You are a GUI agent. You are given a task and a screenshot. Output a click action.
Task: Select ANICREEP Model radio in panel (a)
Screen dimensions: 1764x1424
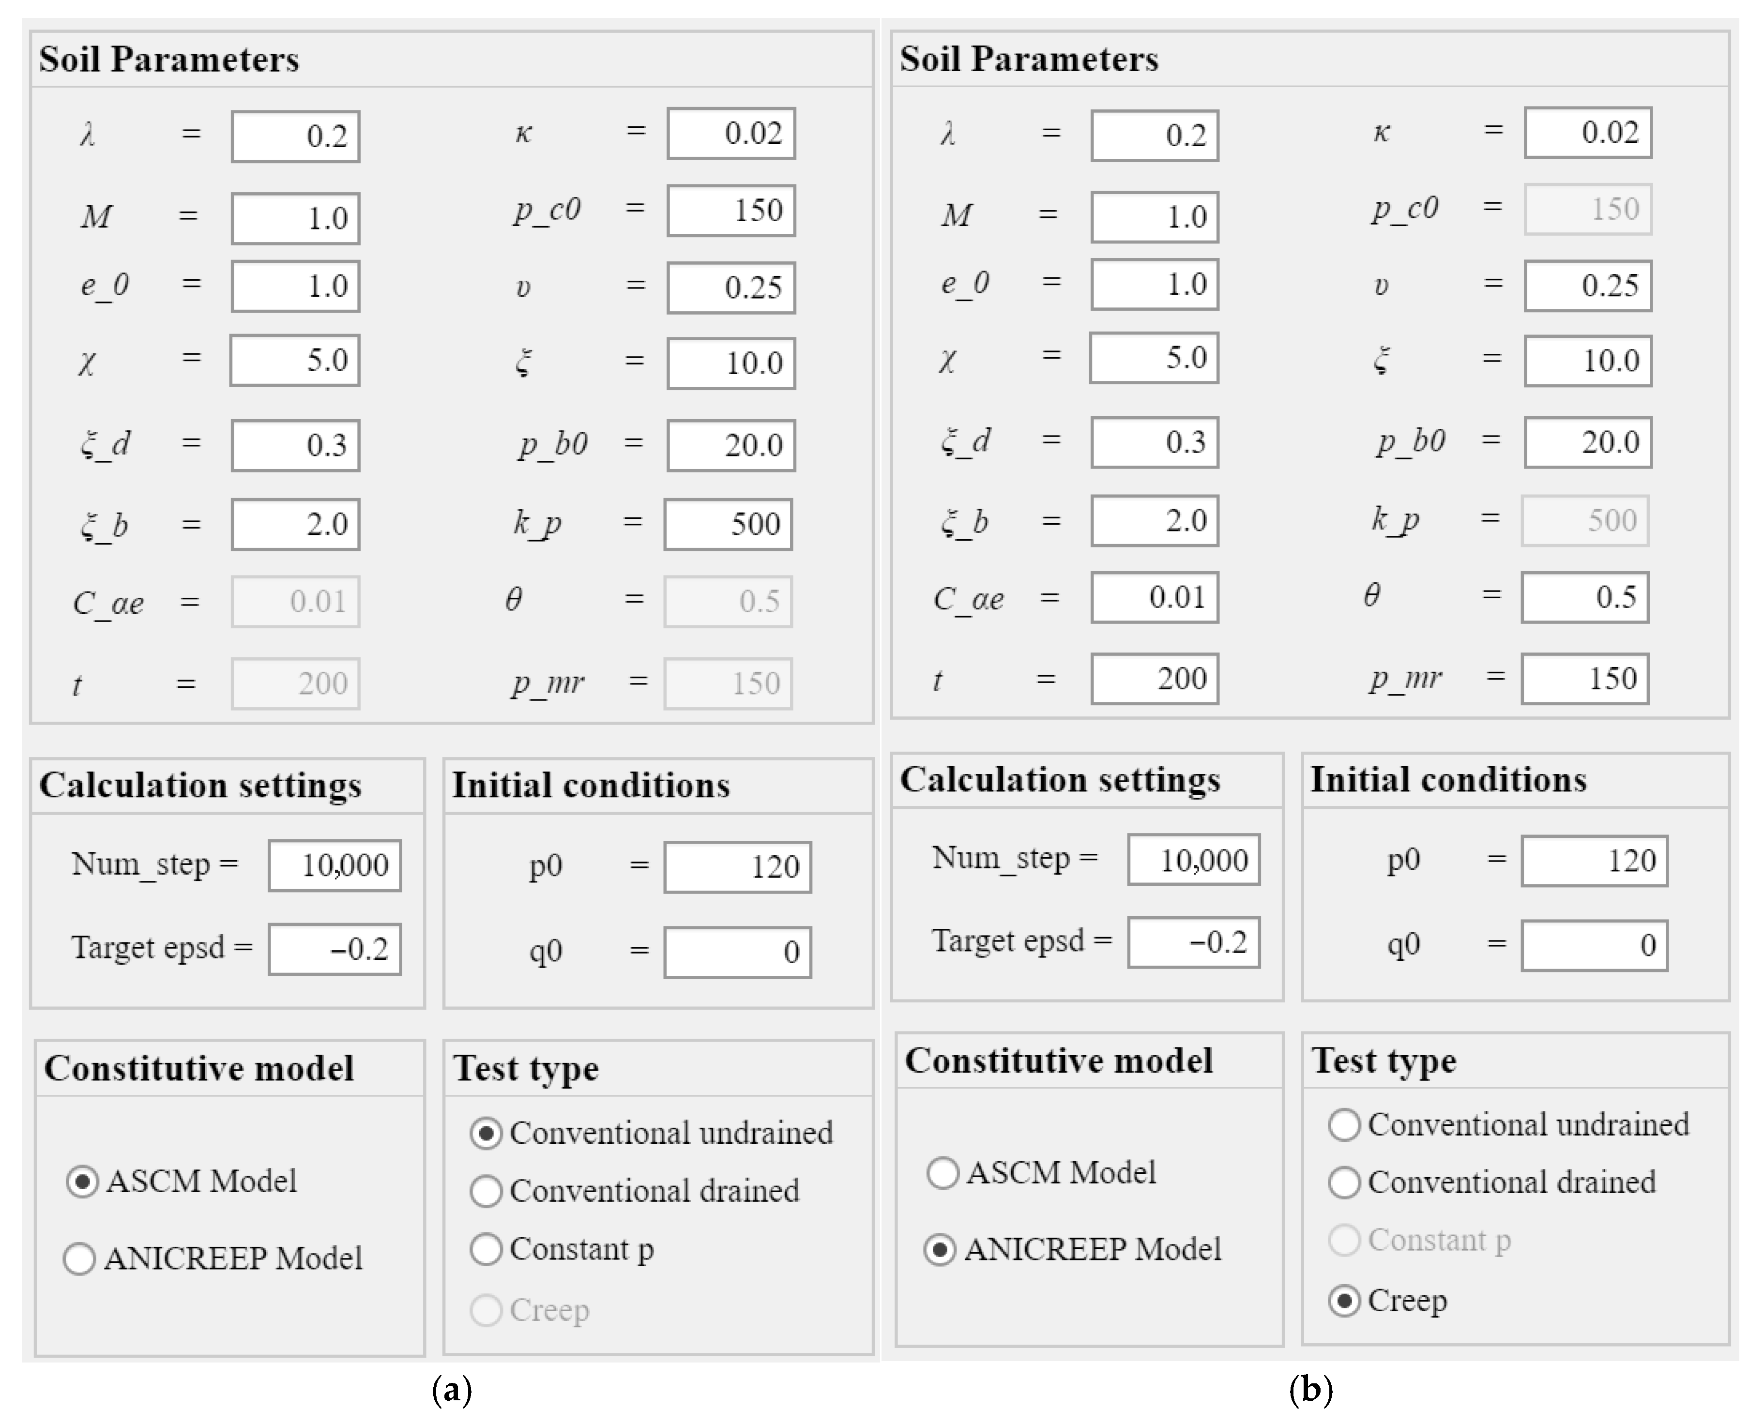click(x=79, y=1258)
